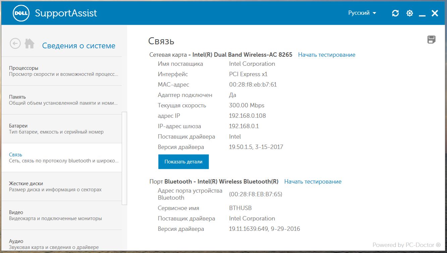This screenshot has width=447, height=253.
Task: Open the Аудио section
Action: (61, 241)
